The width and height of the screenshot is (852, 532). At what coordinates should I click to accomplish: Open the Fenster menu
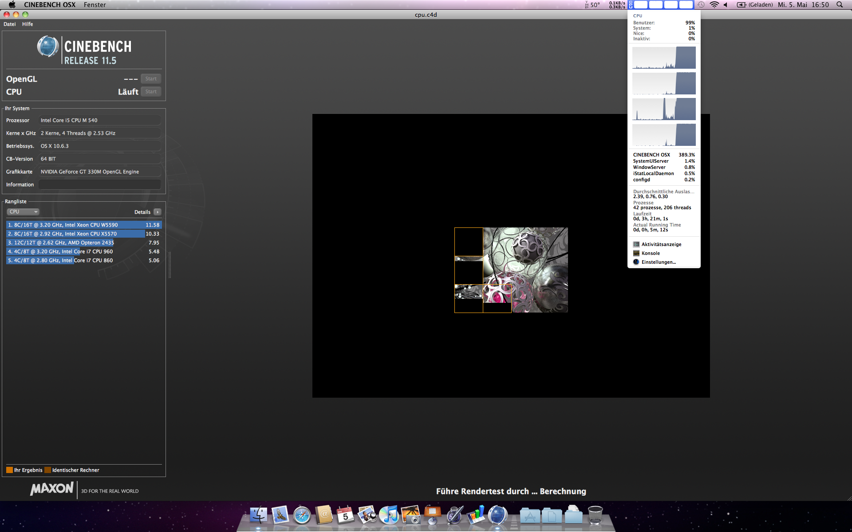click(95, 5)
